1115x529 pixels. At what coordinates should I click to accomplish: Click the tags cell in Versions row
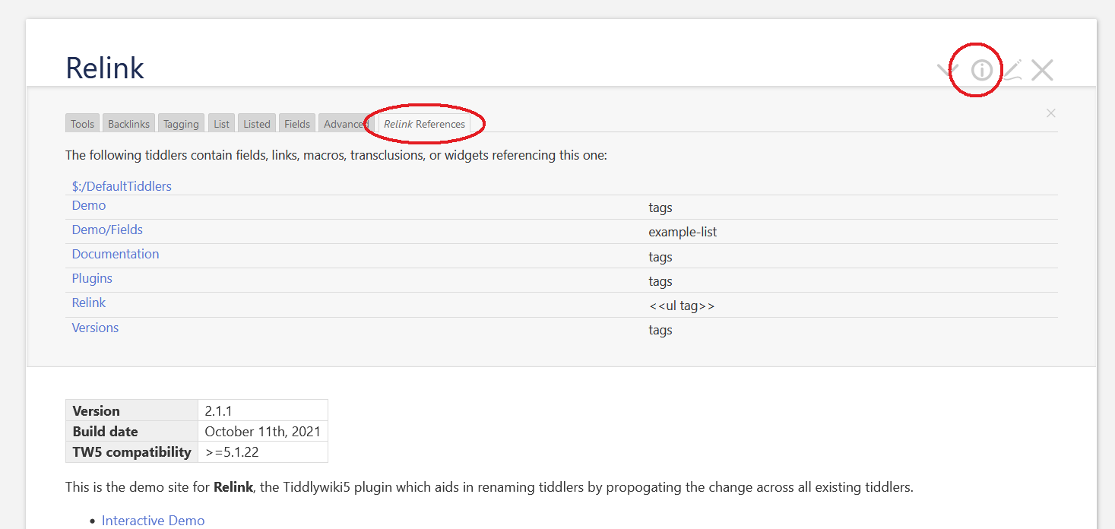coord(660,330)
